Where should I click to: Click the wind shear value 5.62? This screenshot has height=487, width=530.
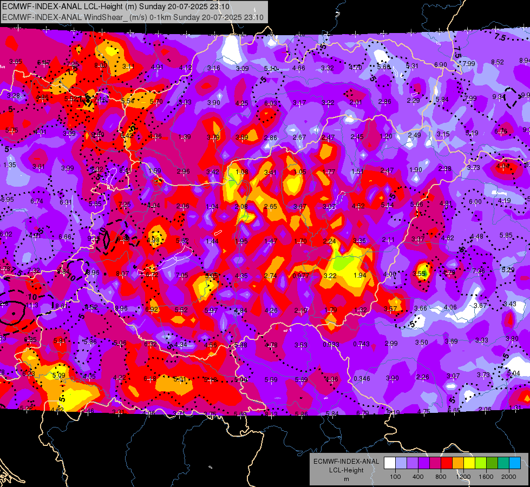[x=182, y=241]
